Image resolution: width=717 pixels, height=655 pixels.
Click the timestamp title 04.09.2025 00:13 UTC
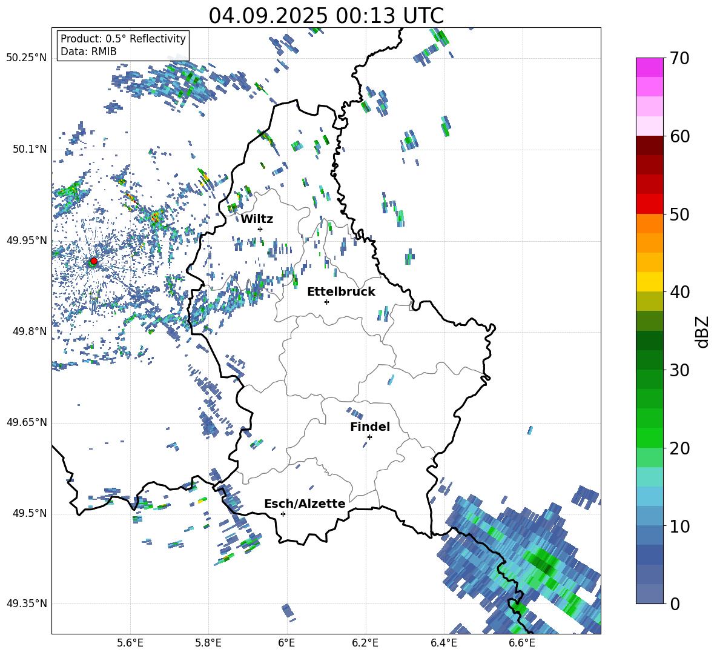(326, 16)
